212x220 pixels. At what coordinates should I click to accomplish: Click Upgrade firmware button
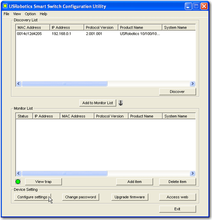(x=130, y=197)
